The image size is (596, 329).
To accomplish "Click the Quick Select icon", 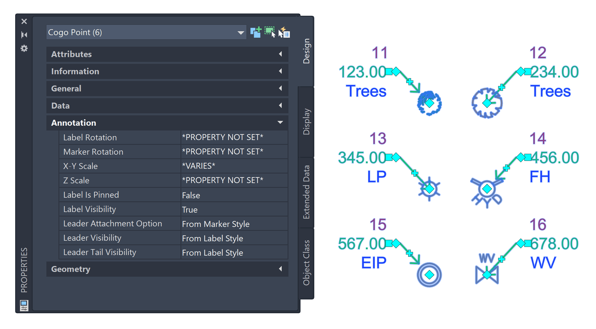I will pos(284,32).
